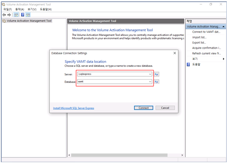
Task: Refresh the Server list icon
Action: pos(157,74)
